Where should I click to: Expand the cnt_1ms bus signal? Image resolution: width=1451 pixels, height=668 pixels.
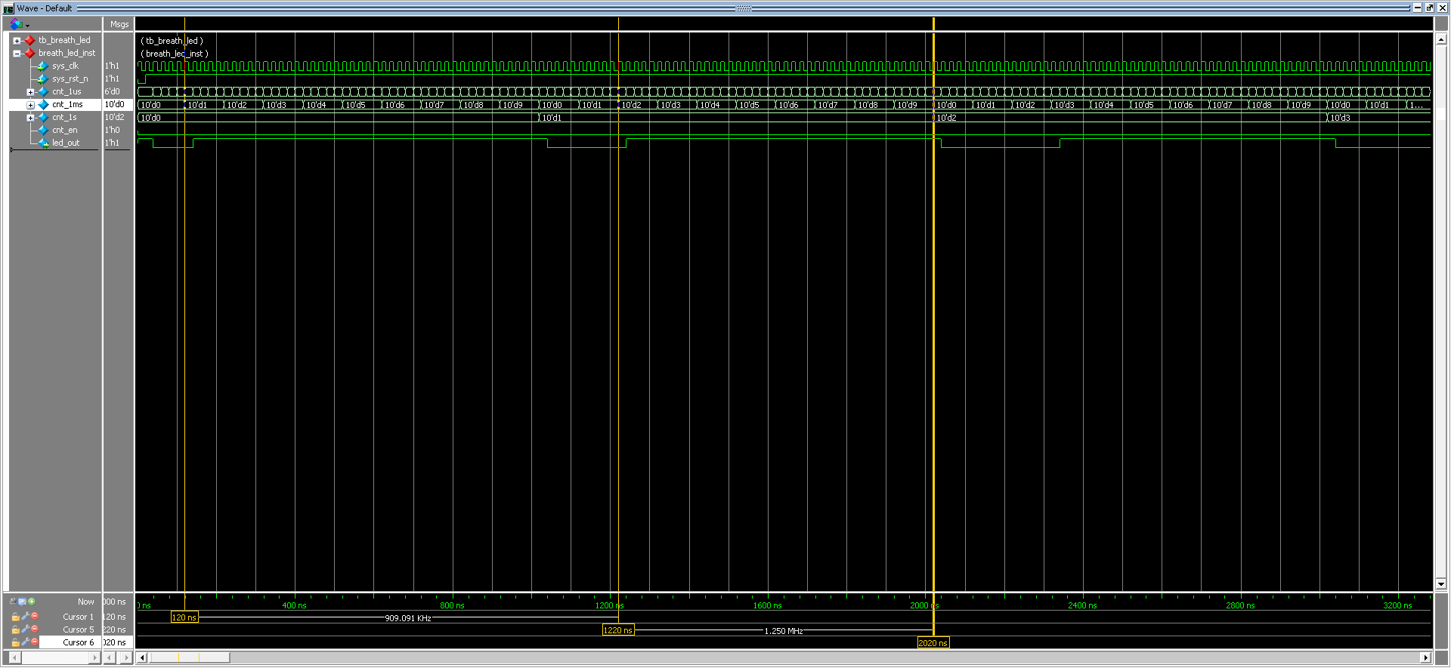(30, 105)
